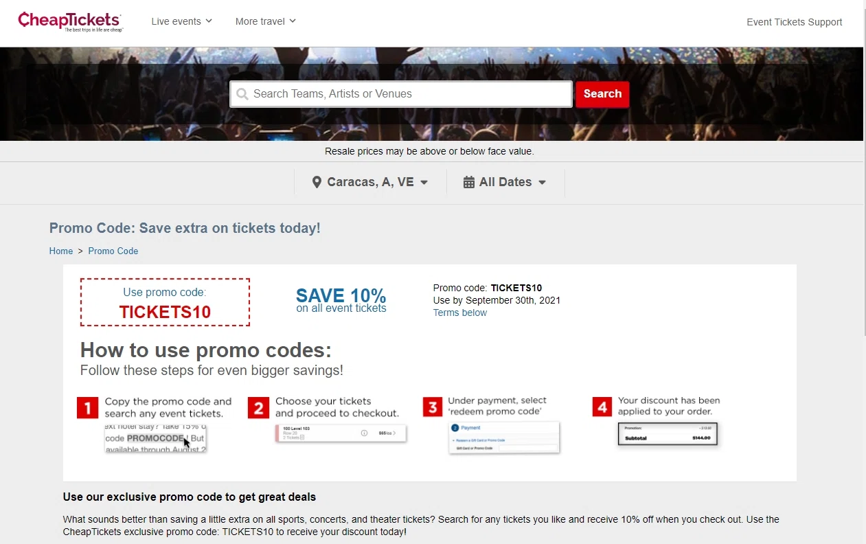Click the location pin icon
The width and height of the screenshot is (866, 544).
point(317,182)
